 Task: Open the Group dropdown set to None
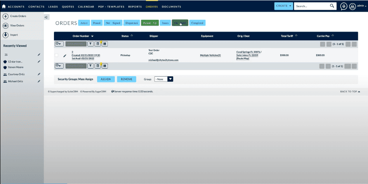(x=163, y=79)
